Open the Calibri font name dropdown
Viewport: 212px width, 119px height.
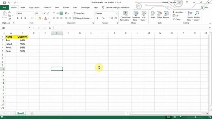[x=34, y=13]
